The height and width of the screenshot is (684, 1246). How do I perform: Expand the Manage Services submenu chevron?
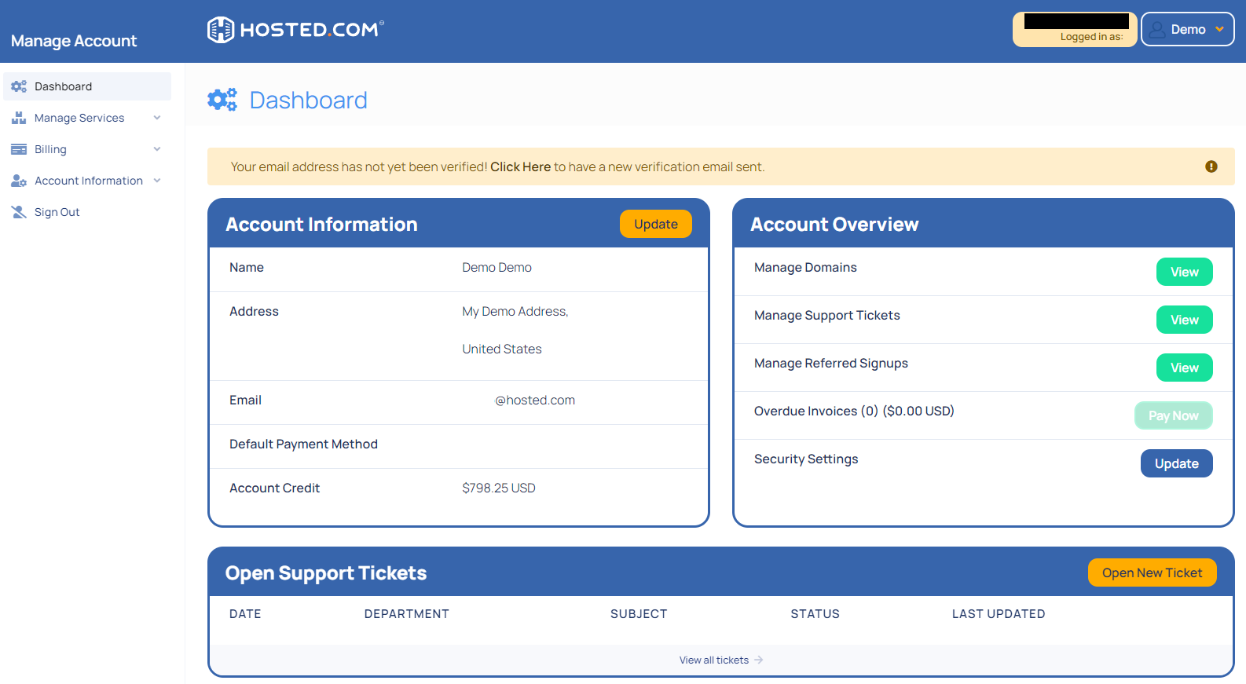[x=157, y=118]
